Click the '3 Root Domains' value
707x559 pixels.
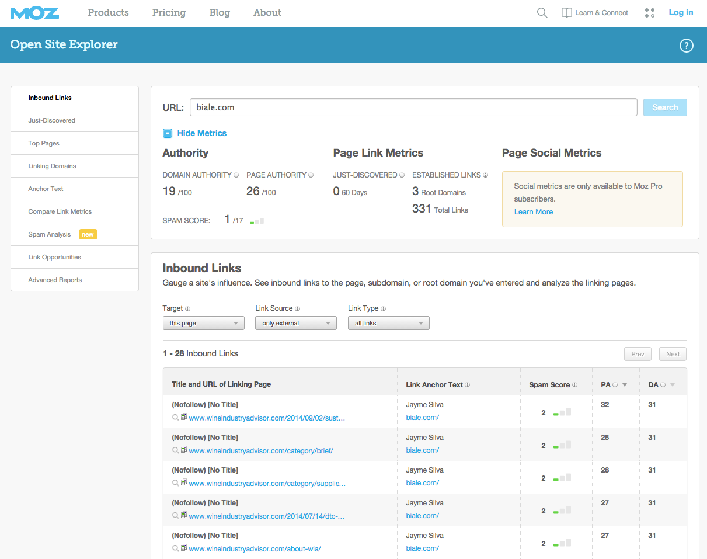(439, 191)
